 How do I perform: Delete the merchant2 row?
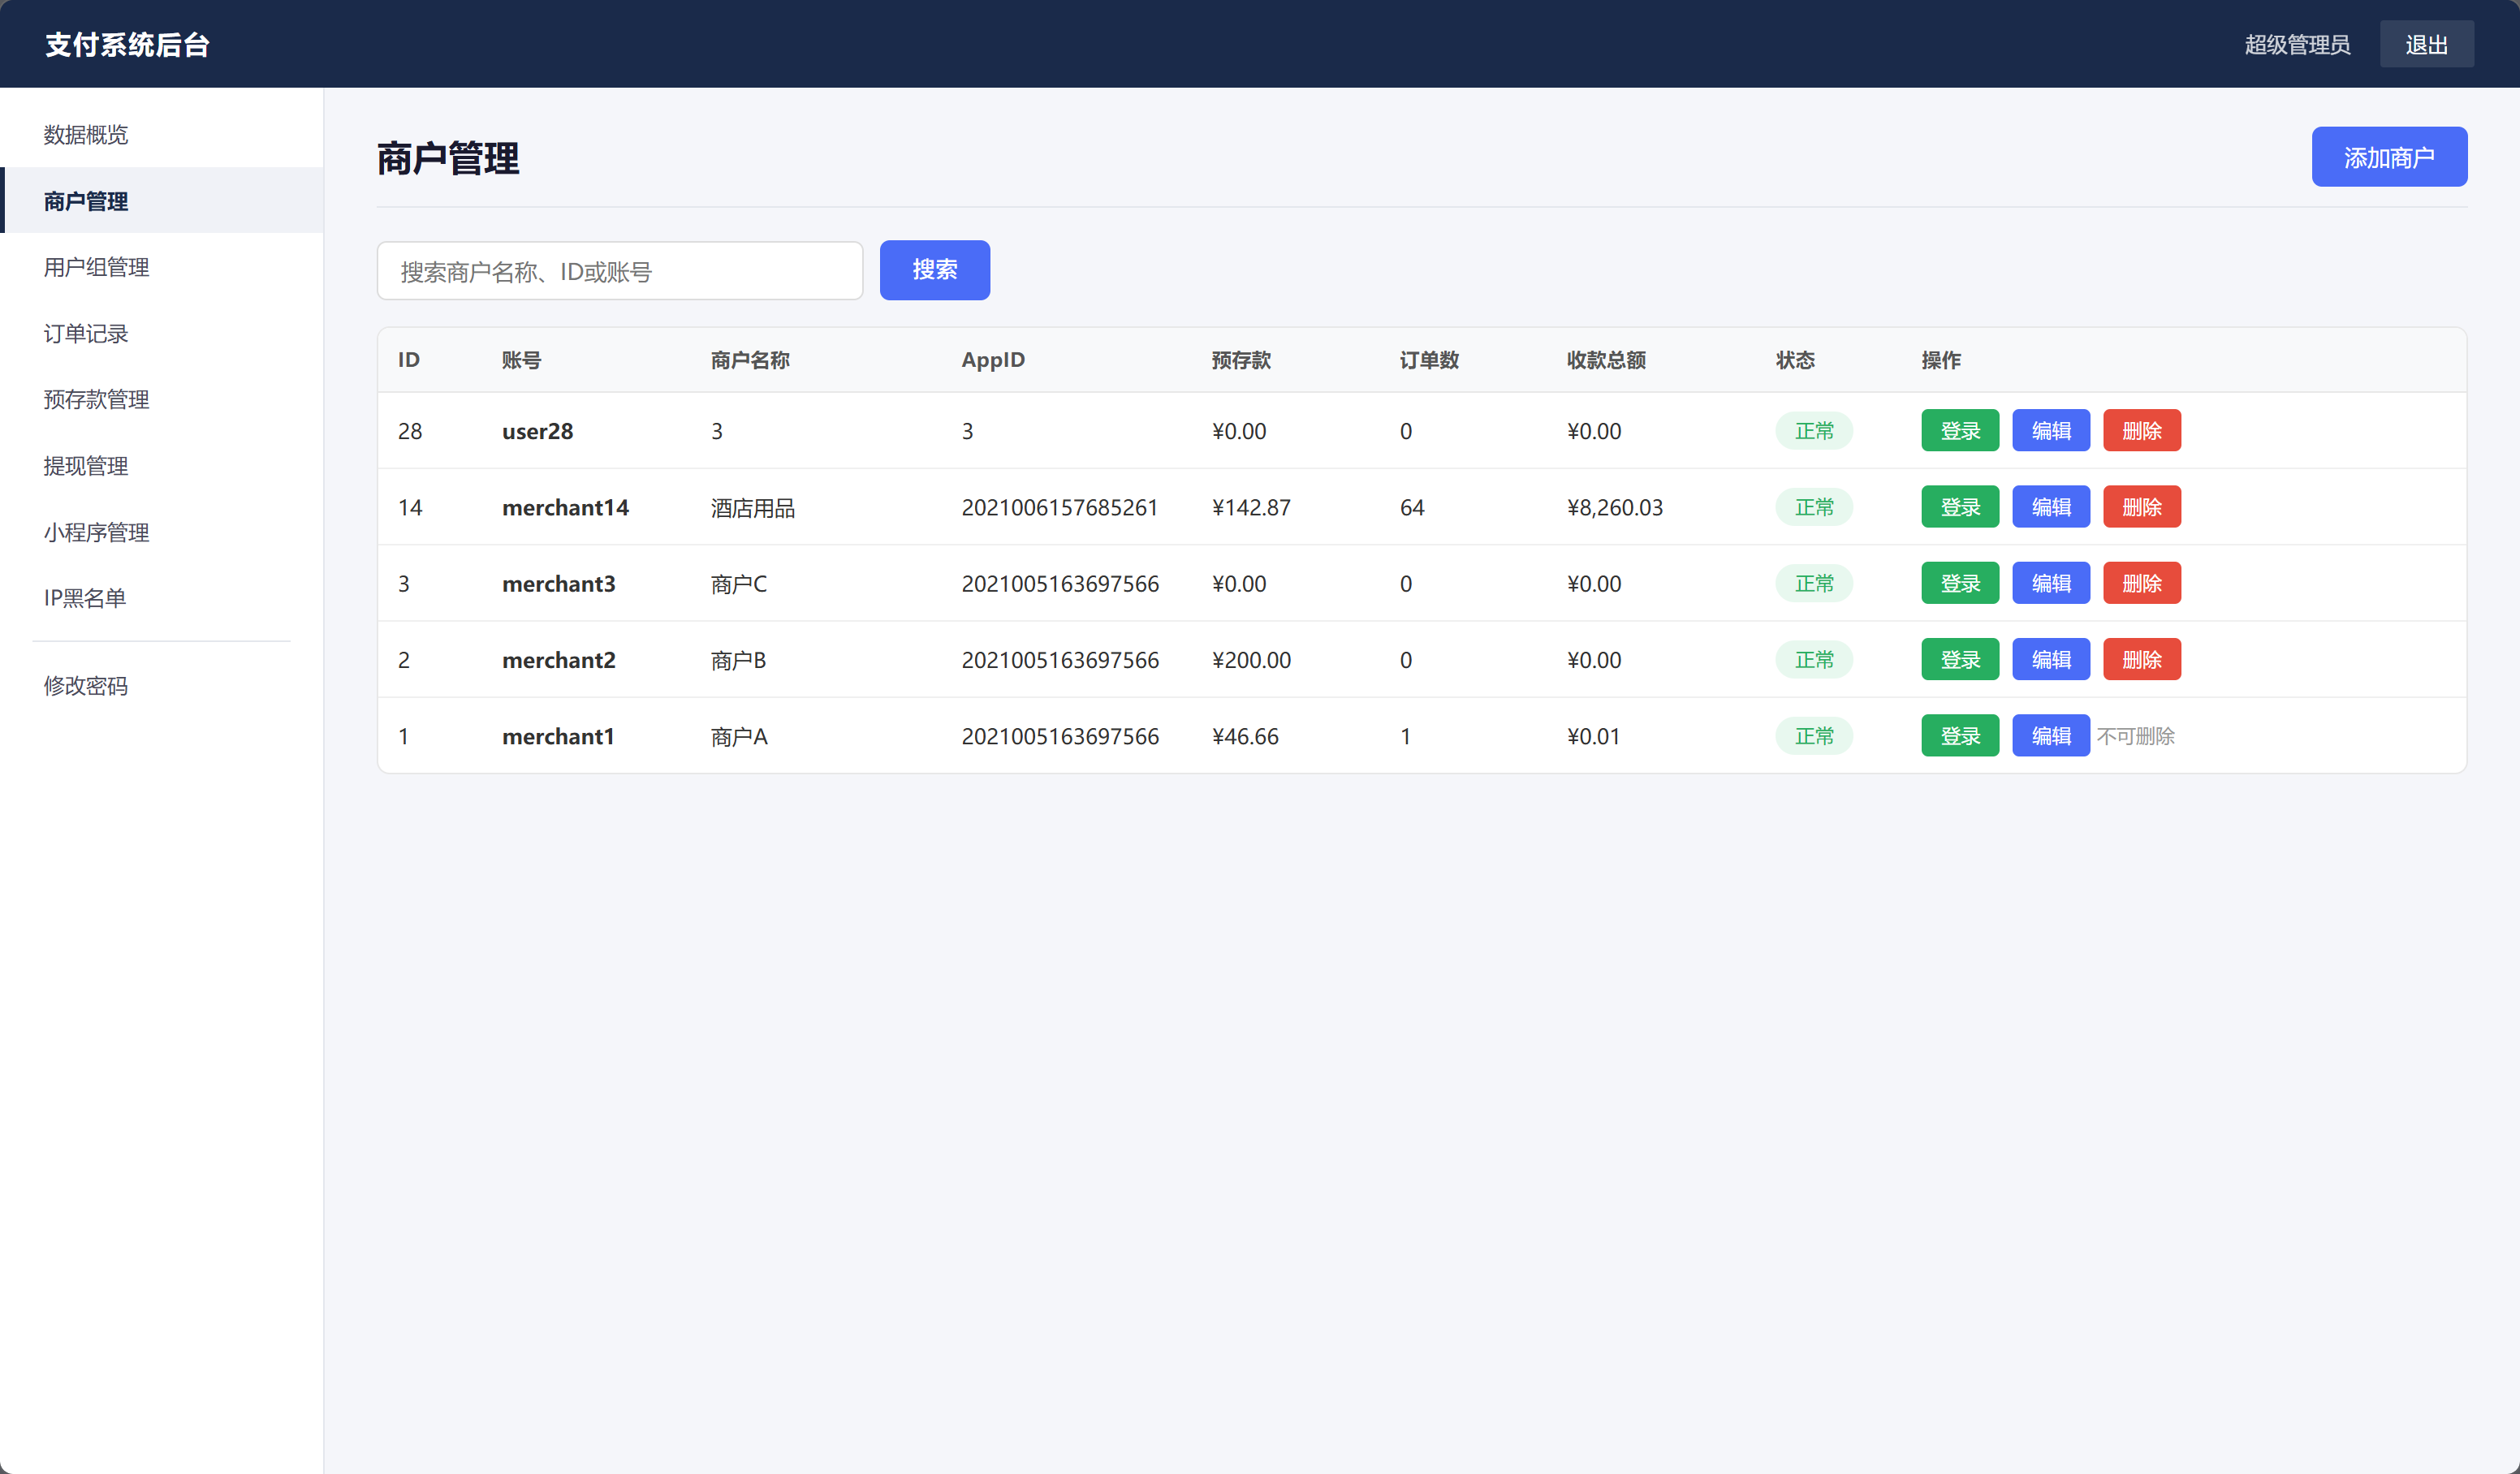tap(2142, 660)
